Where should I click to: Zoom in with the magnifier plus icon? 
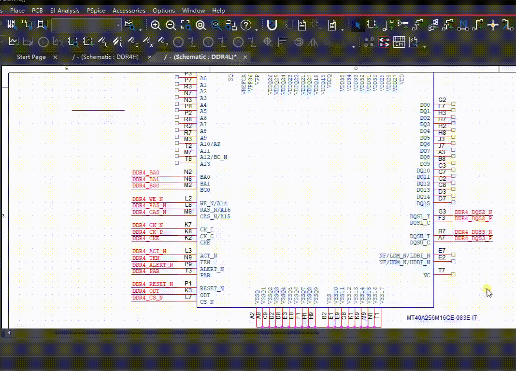156,25
